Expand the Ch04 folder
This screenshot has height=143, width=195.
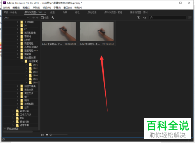point(26,75)
